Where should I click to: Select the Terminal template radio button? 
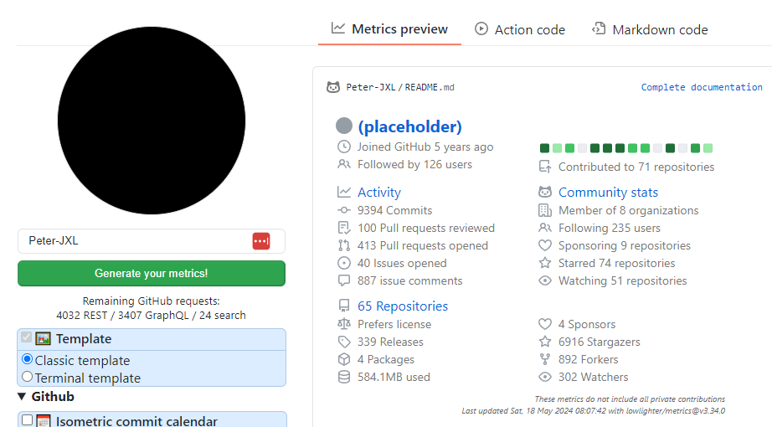coord(27,377)
